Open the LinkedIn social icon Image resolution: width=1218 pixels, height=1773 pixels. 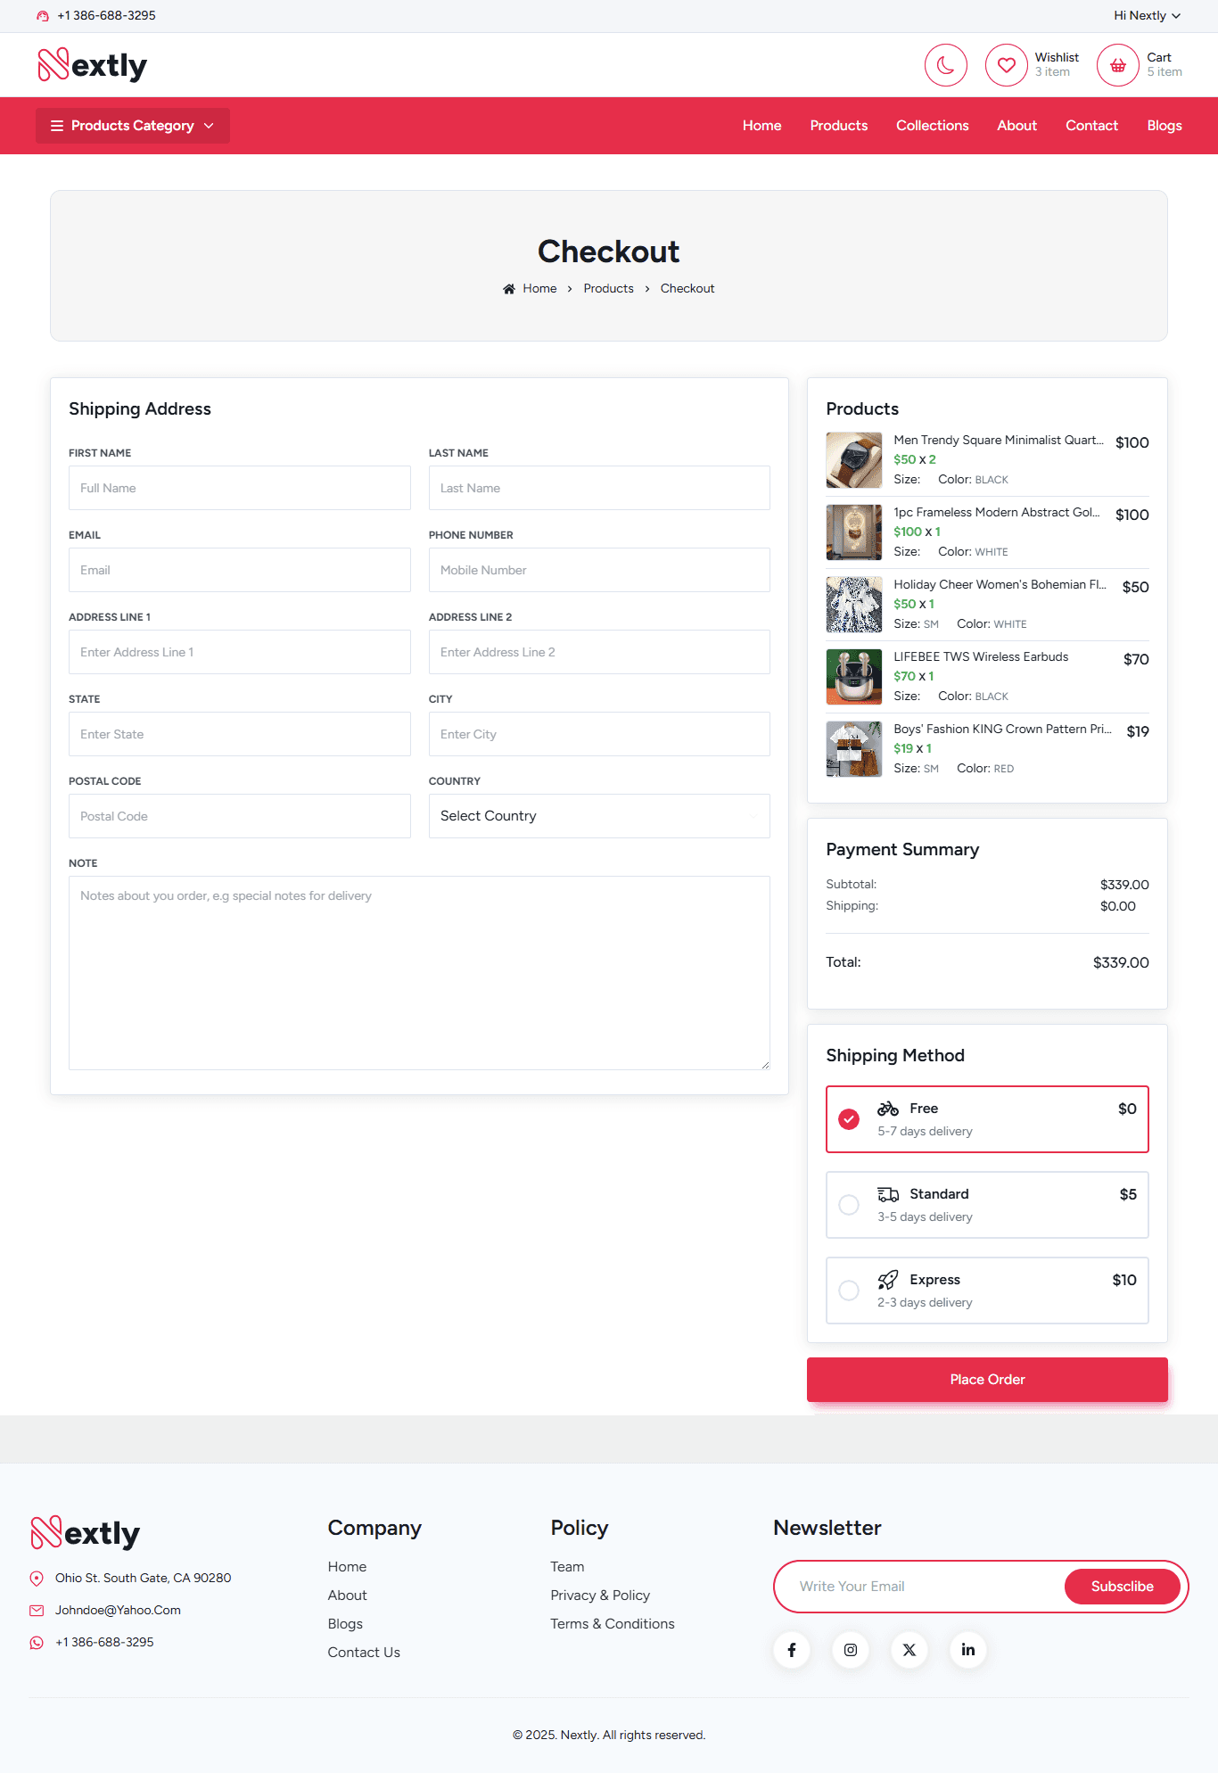[967, 1650]
